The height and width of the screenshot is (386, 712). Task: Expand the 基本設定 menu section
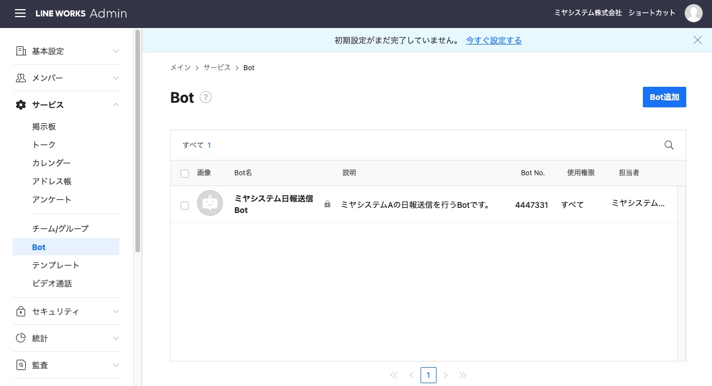click(66, 51)
